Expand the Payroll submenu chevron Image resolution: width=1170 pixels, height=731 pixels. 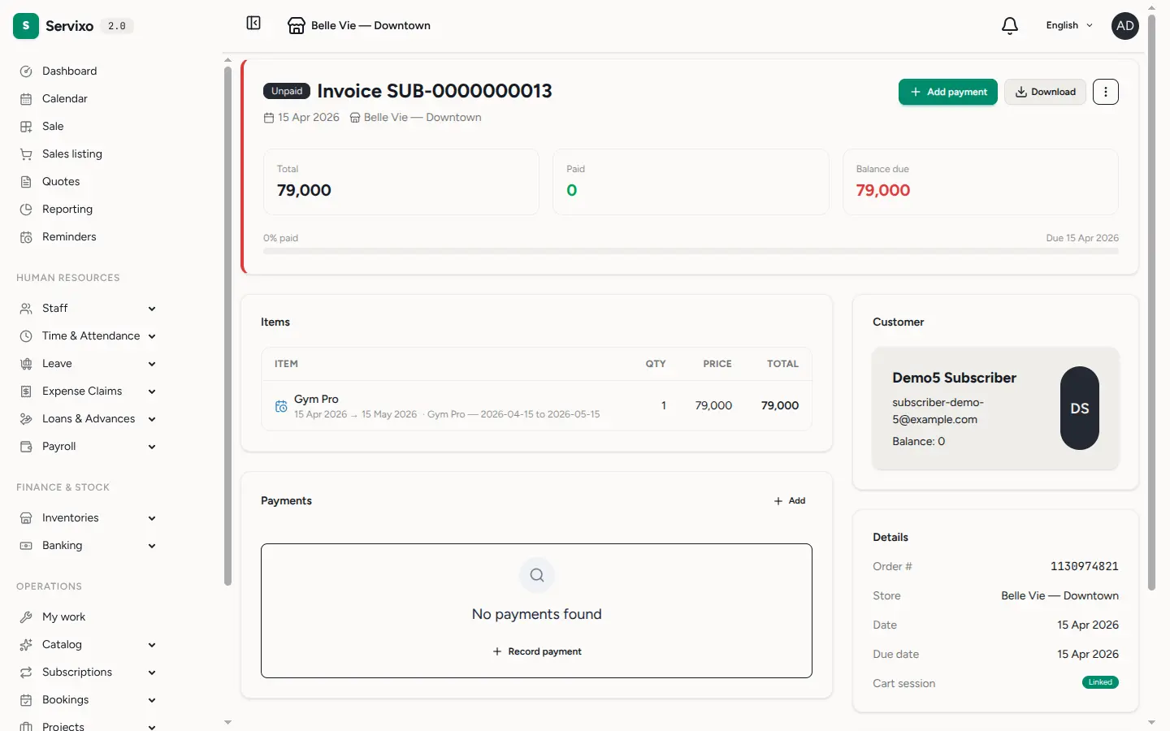pyautogui.click(x=152, y=447)
